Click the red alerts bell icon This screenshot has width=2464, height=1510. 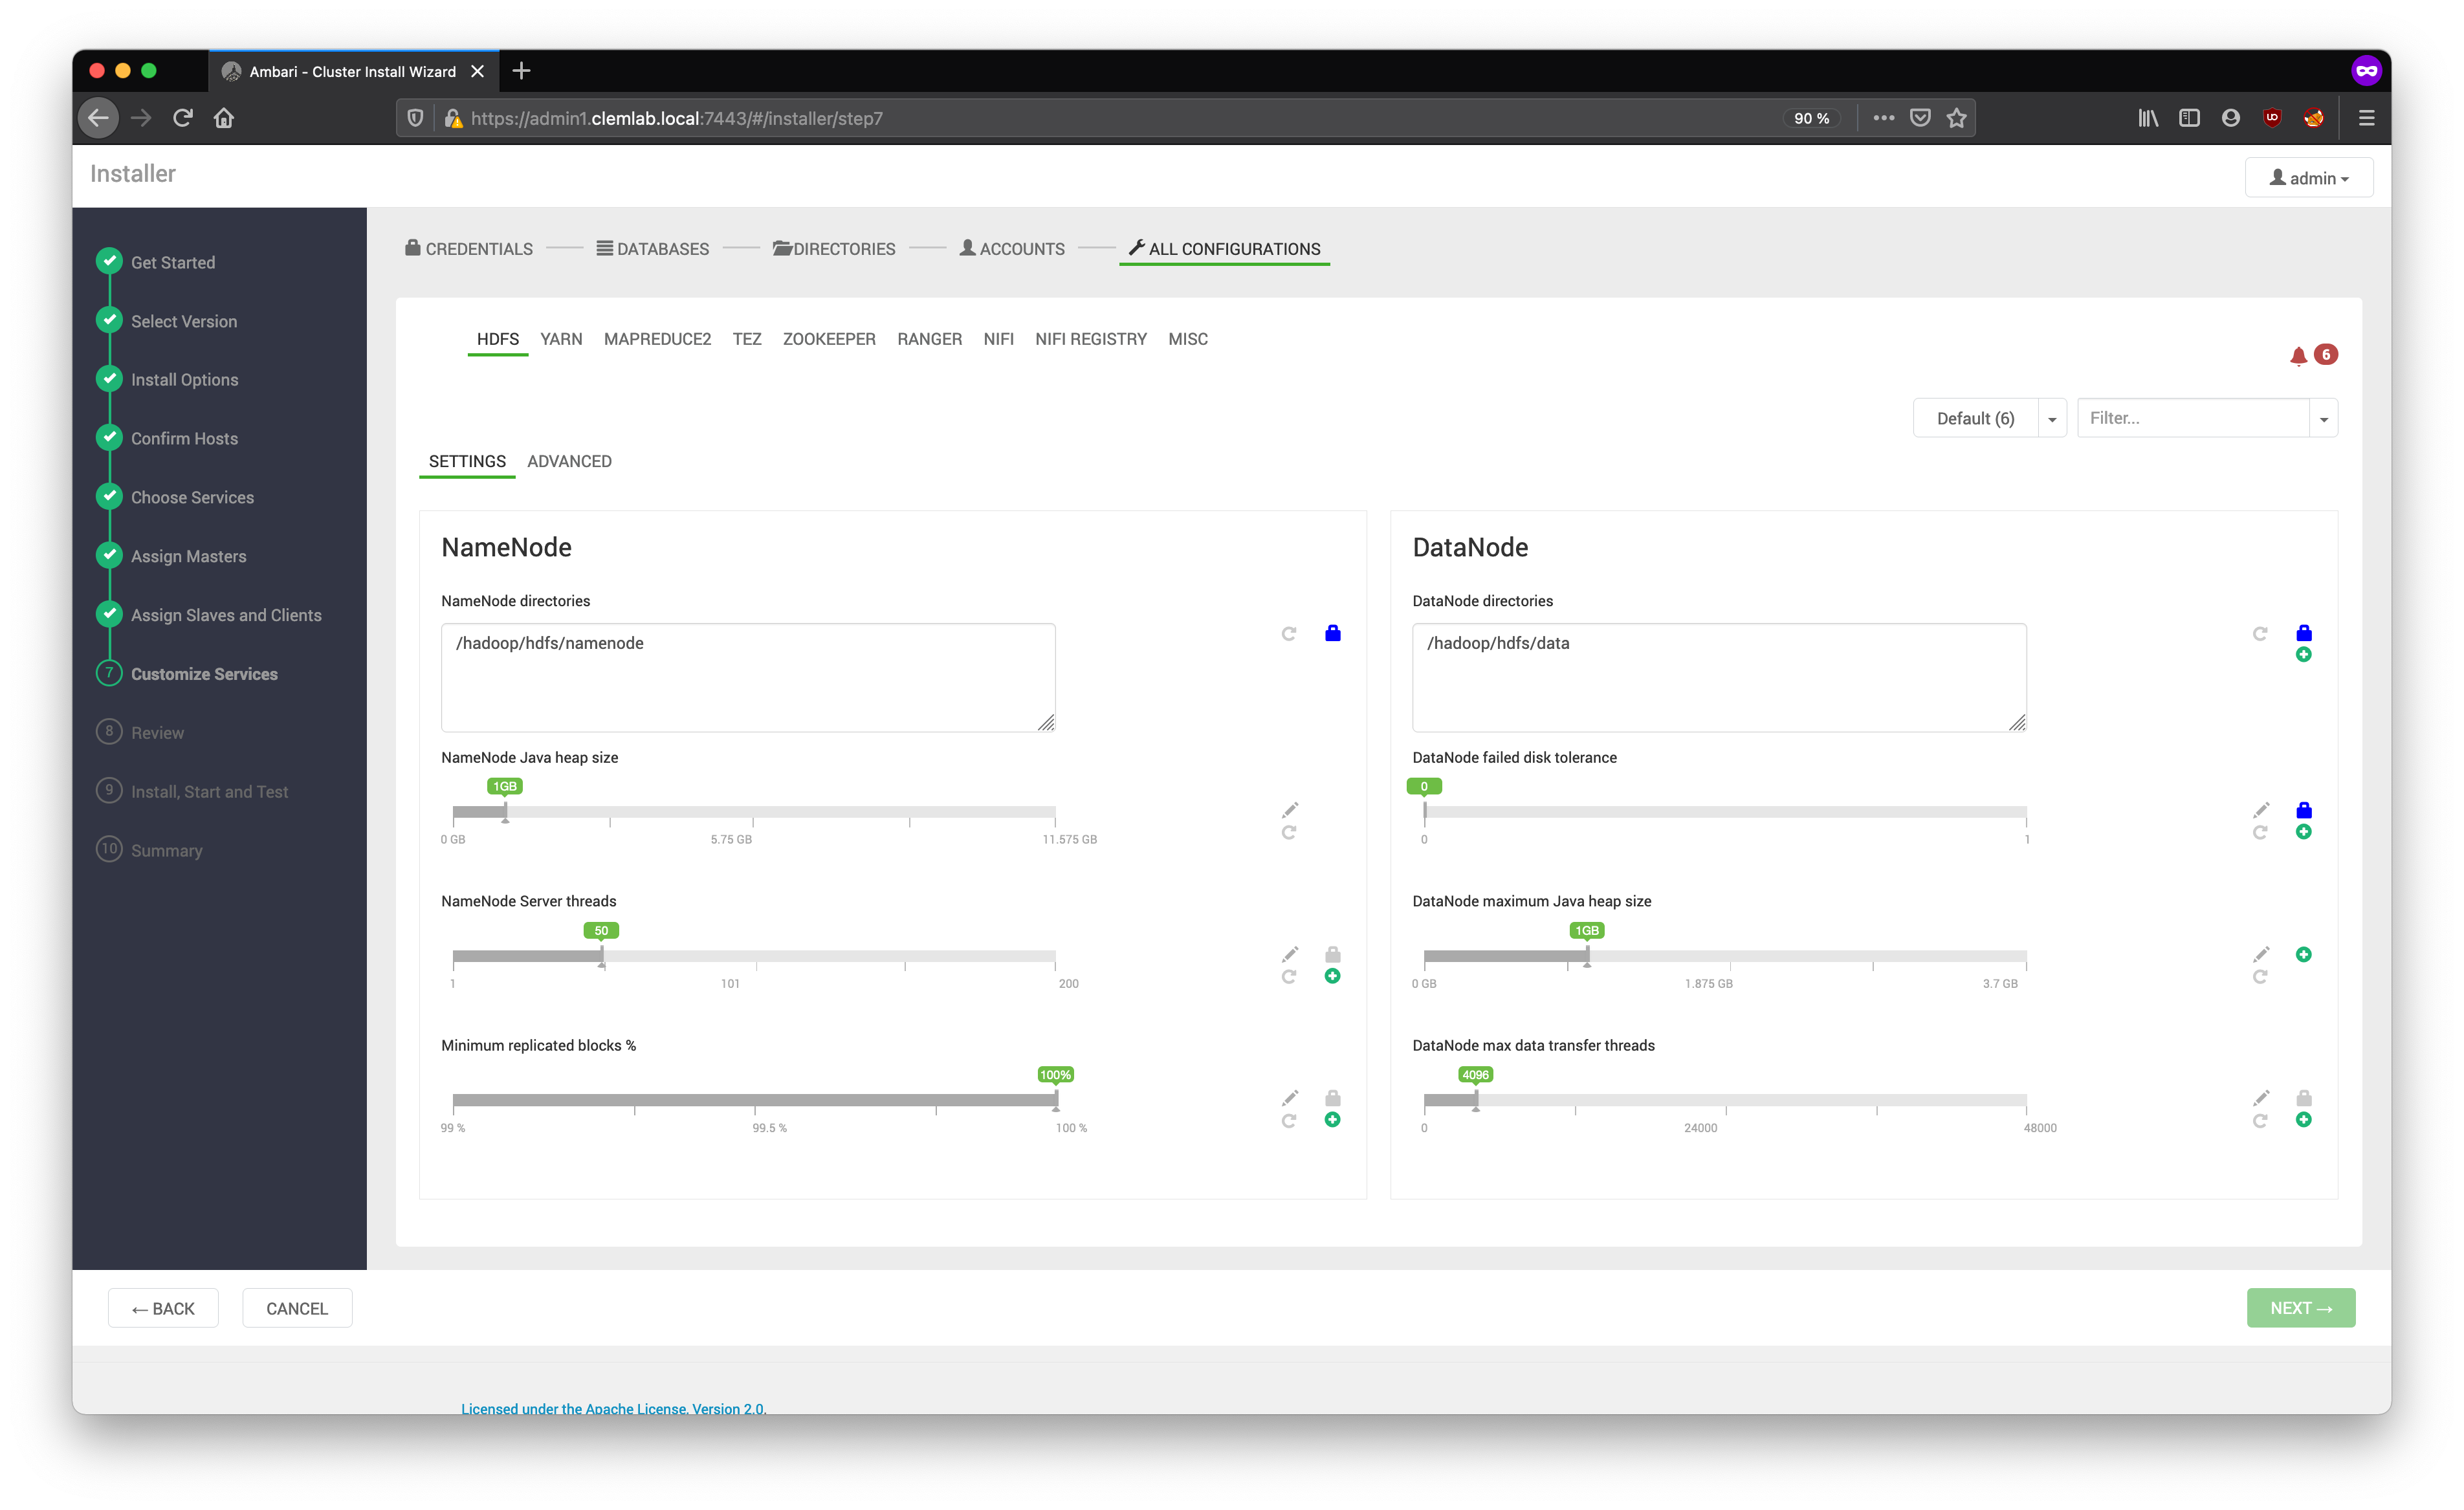(x=2298, y=355)
